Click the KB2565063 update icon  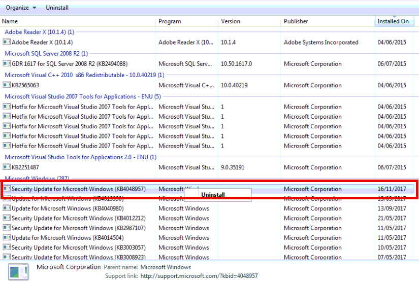[7, 85]
